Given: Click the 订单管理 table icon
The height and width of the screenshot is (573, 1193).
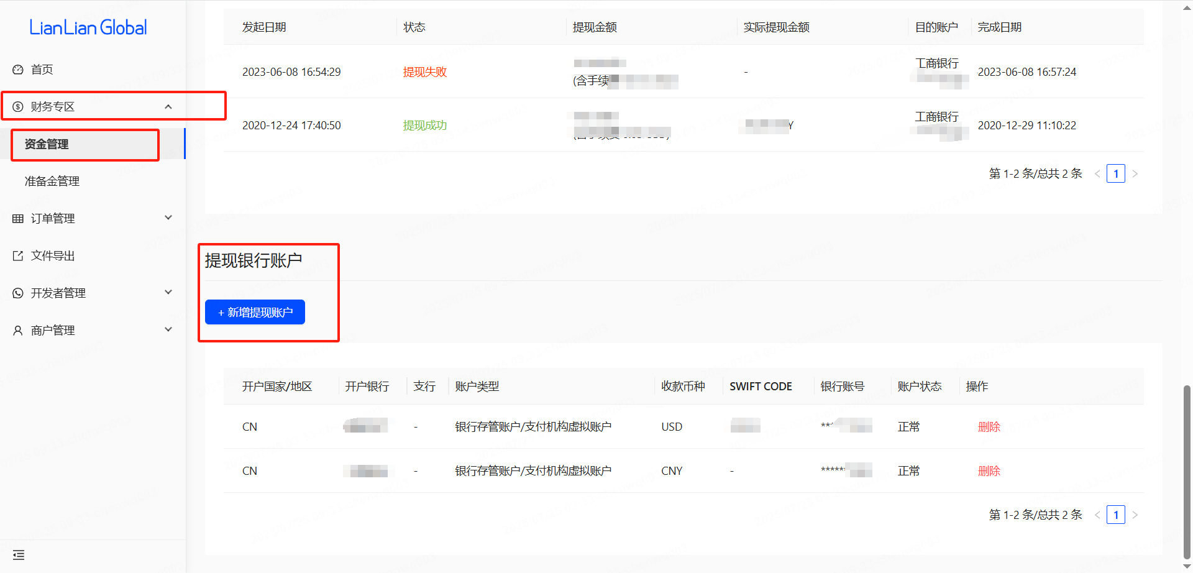Looking at the screenshot, I should click(x=18, y=219).
